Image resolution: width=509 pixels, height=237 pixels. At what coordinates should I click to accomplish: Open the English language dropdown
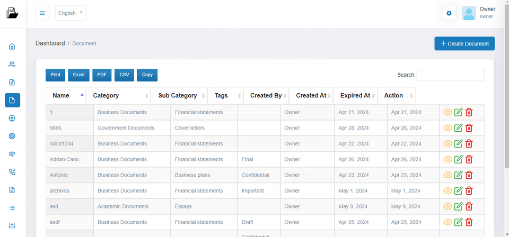tap(71, 13)
